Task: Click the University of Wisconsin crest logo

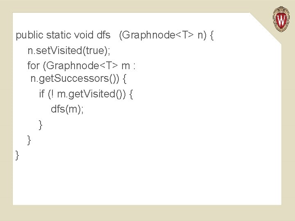Action: tap(281, 18)
